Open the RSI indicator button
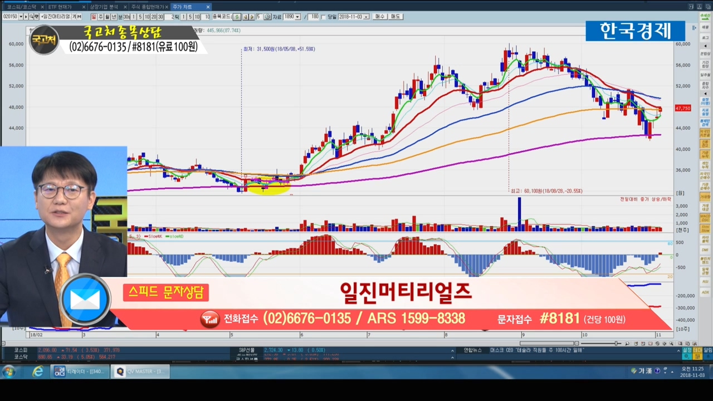Image resolution: width=713 pixels, height=401 pixels. [705, 282]
